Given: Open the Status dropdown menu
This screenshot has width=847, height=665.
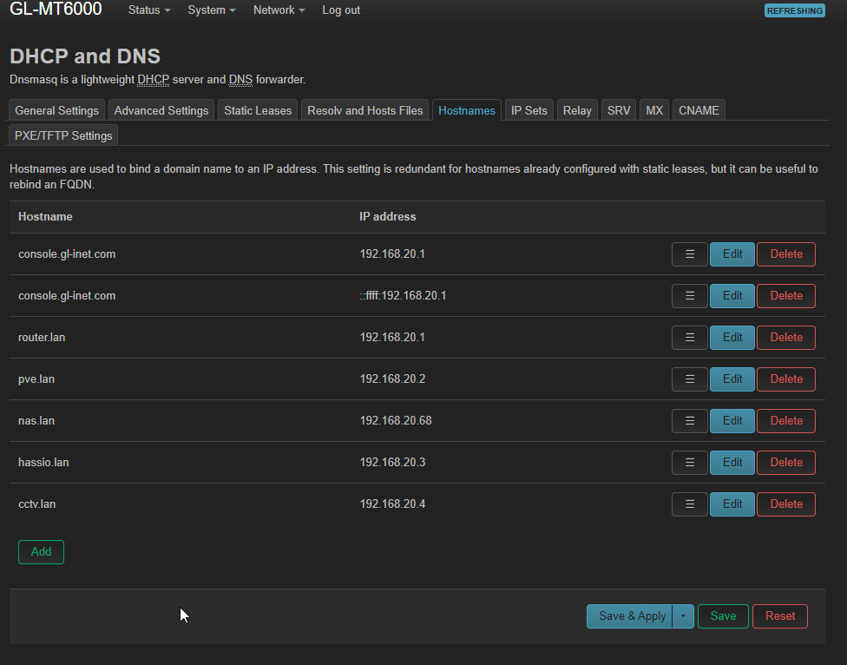Looking at the screenshot, I should 148,10.
